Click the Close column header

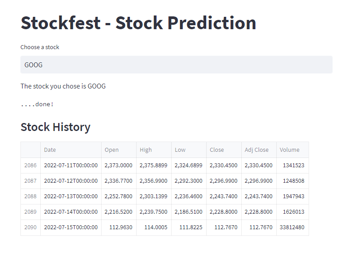(x=223, y=150)
